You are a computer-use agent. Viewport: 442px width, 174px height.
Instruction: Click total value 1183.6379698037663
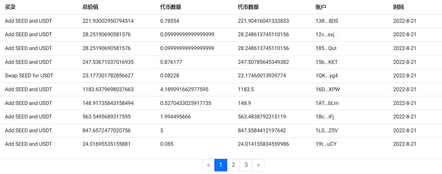(108, 89)
